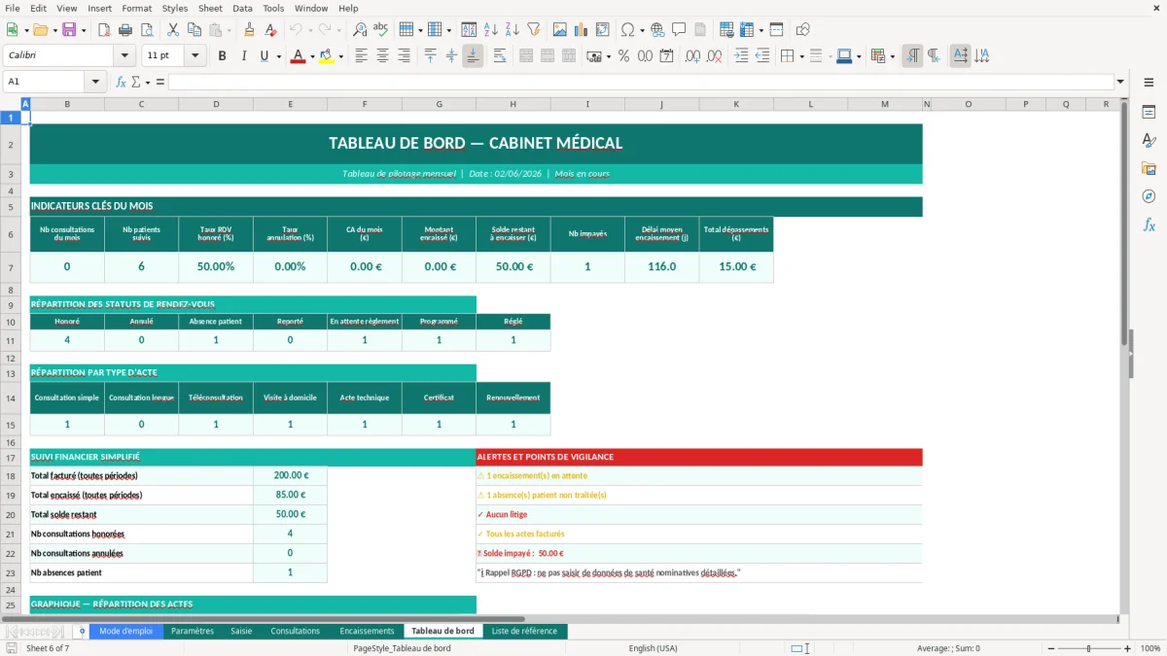This screenshot has height=656, width=1167.
Task: Open the Name Box dropdown arrow
Action: pyautogui.click(x=95, y=82)
